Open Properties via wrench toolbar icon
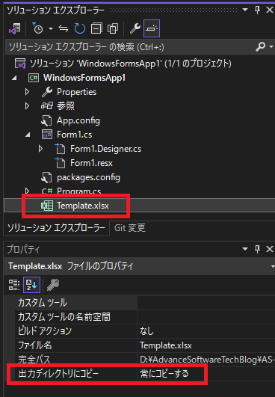Viewport: 275px width, 397px height. pyautogui.click(x=135, y=28)
